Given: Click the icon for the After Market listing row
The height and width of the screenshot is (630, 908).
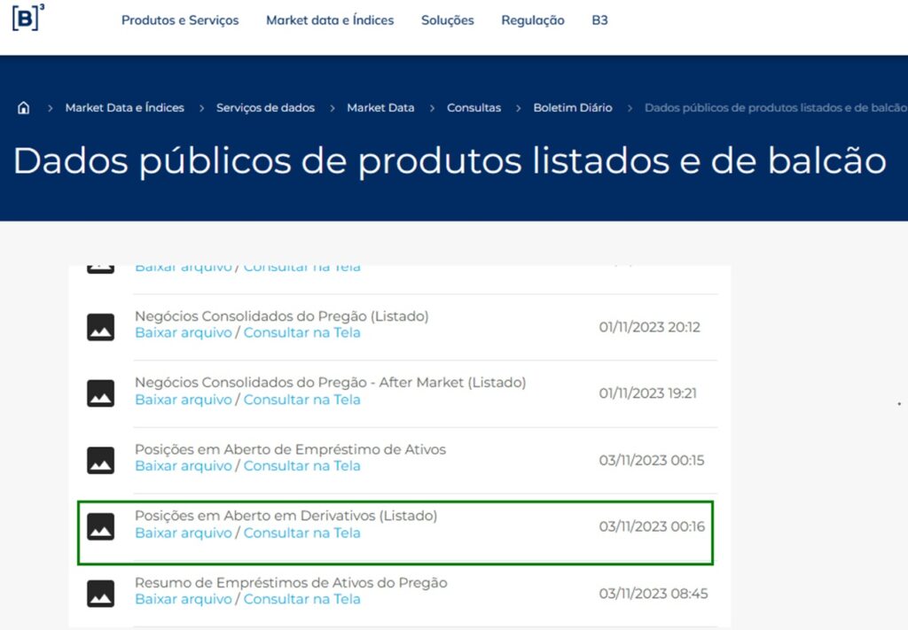Looking at the screenshot, I should coord(100,393).
